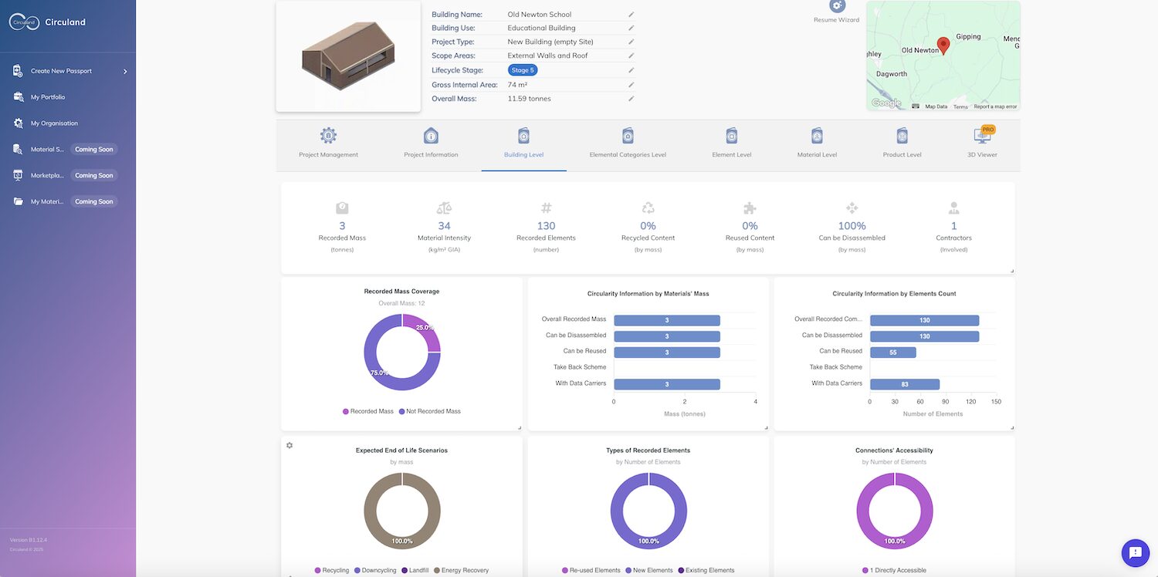This screenshot has height=577, width=1158.
Task: Click the Can be Reused bar showing 55
Action: pyautogui.click(x=892, y=352)
